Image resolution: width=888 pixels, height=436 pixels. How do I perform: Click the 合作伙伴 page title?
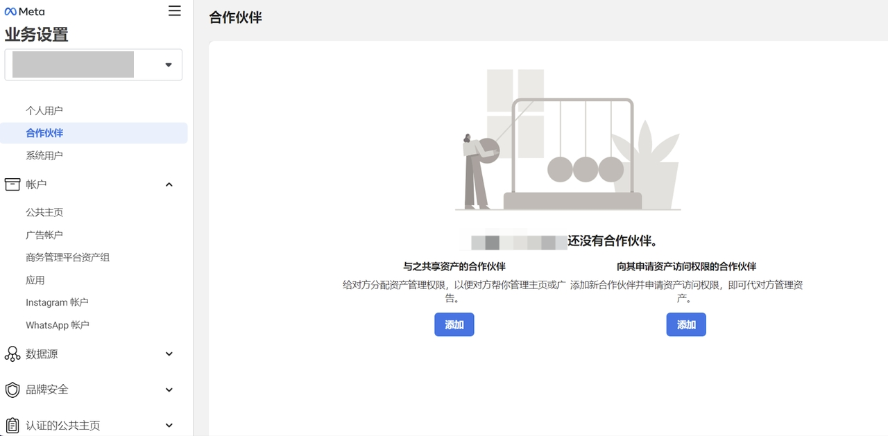(x=236, y=17)
